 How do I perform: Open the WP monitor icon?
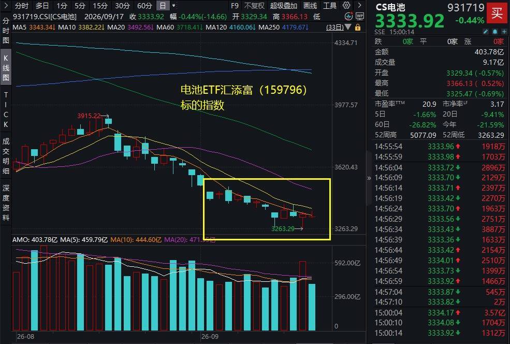[x=359, y=16]
